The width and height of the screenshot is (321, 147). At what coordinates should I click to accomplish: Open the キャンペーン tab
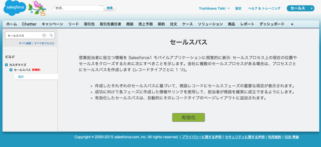click(53, 24)
